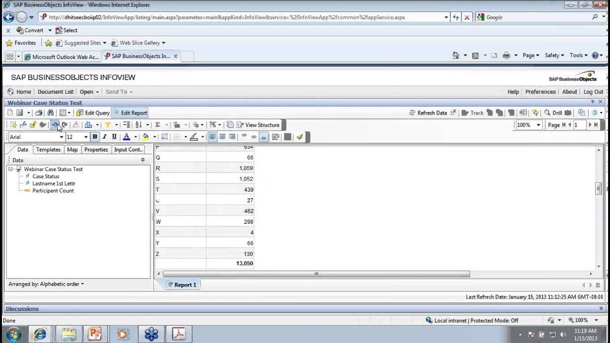Screen dimensions: 610x343
Task: Open the Document List link
Action: [x=55, y=92]
